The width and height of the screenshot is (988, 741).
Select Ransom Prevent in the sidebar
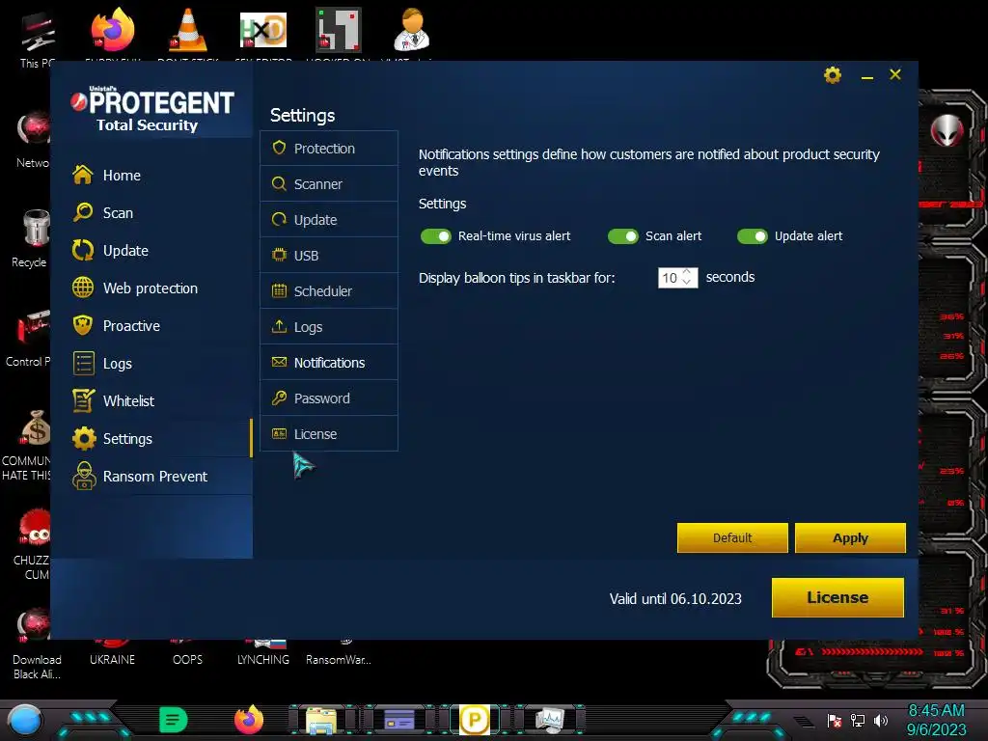coord(151,477)
